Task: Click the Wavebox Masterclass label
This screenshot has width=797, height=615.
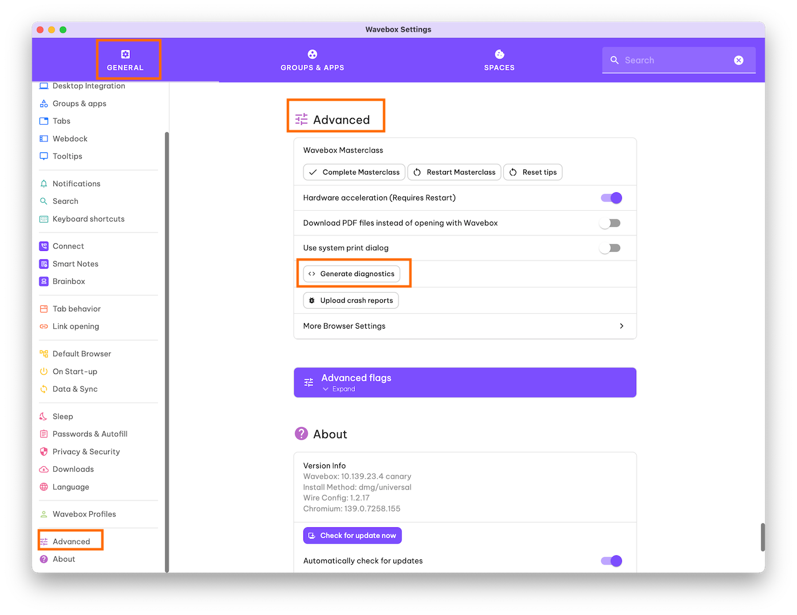Action: click(344, 150)
